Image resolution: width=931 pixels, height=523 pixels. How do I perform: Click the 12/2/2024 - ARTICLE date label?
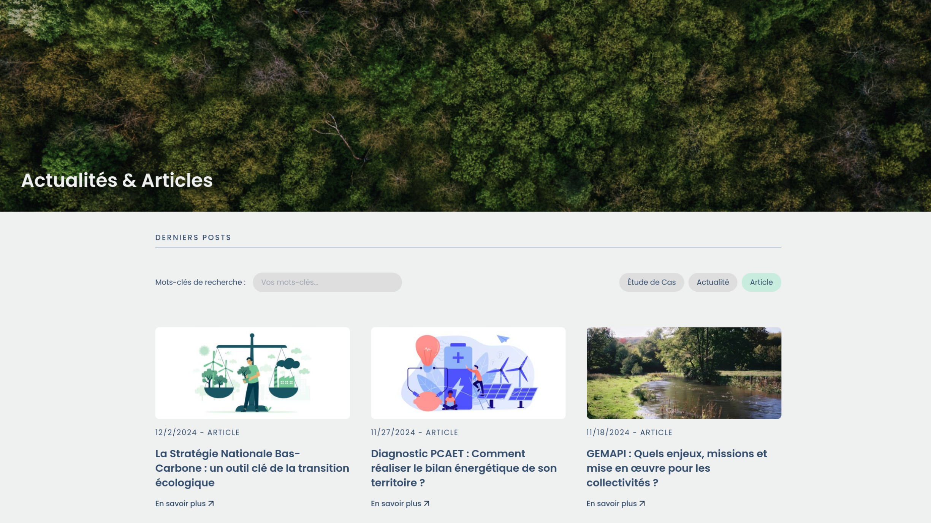point(197,432)
